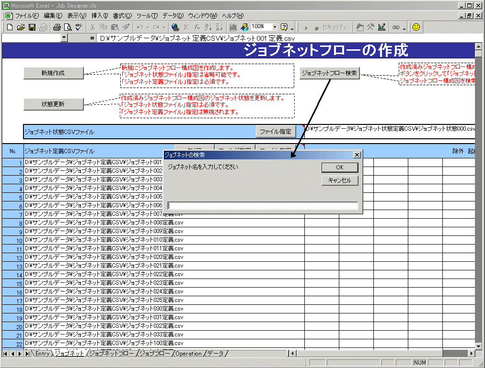The image size is (485, 368).
Task: Click the vertical scrollbar down arrow
Action: pos(478,346)
